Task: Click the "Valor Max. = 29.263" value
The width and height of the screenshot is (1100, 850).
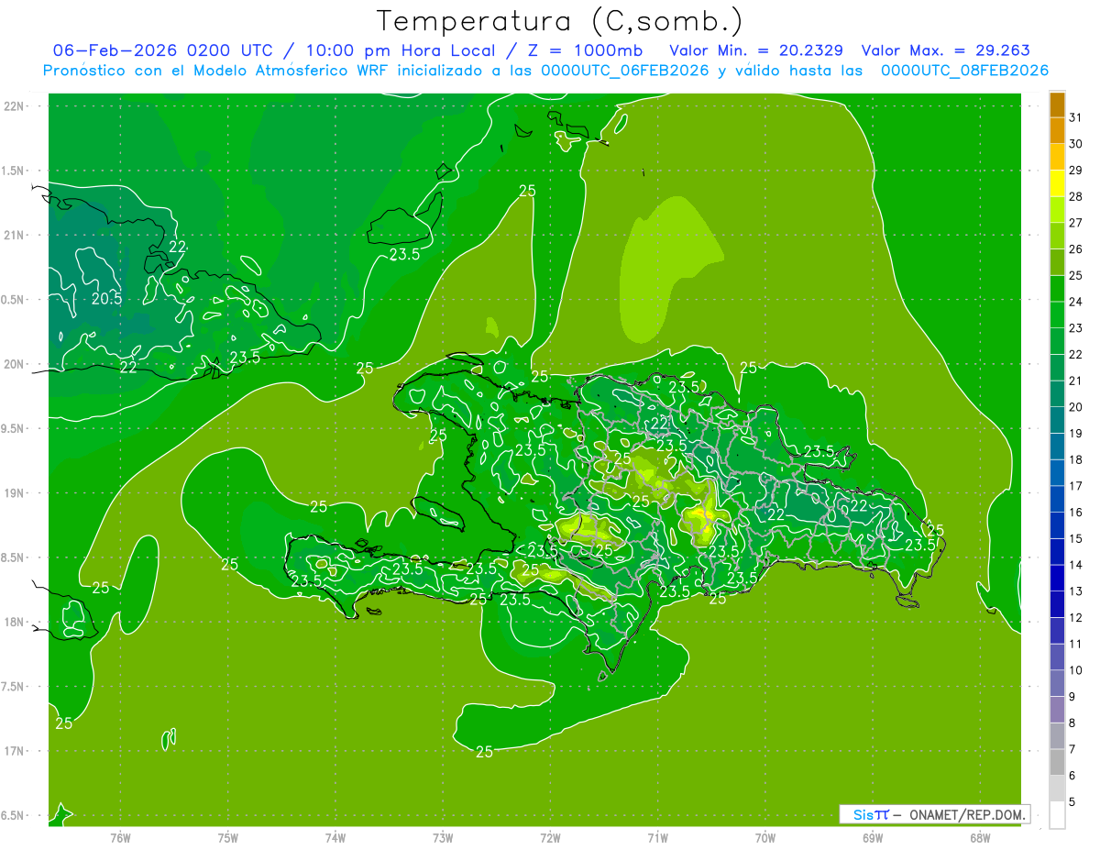Action: [945, 50]
